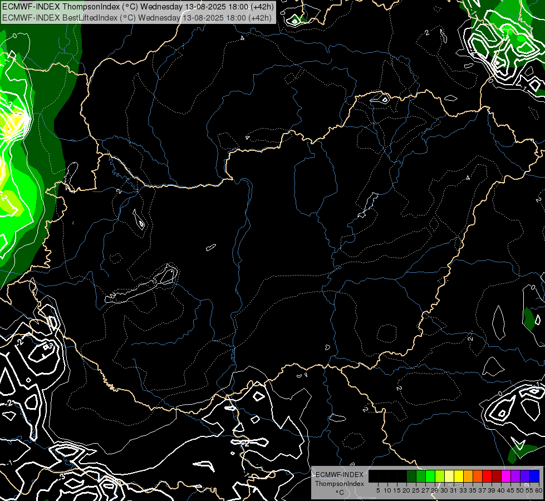Viewport: 545px width, 501px height.
Task: Click the legend tick label 27
Action: point(425,490)
